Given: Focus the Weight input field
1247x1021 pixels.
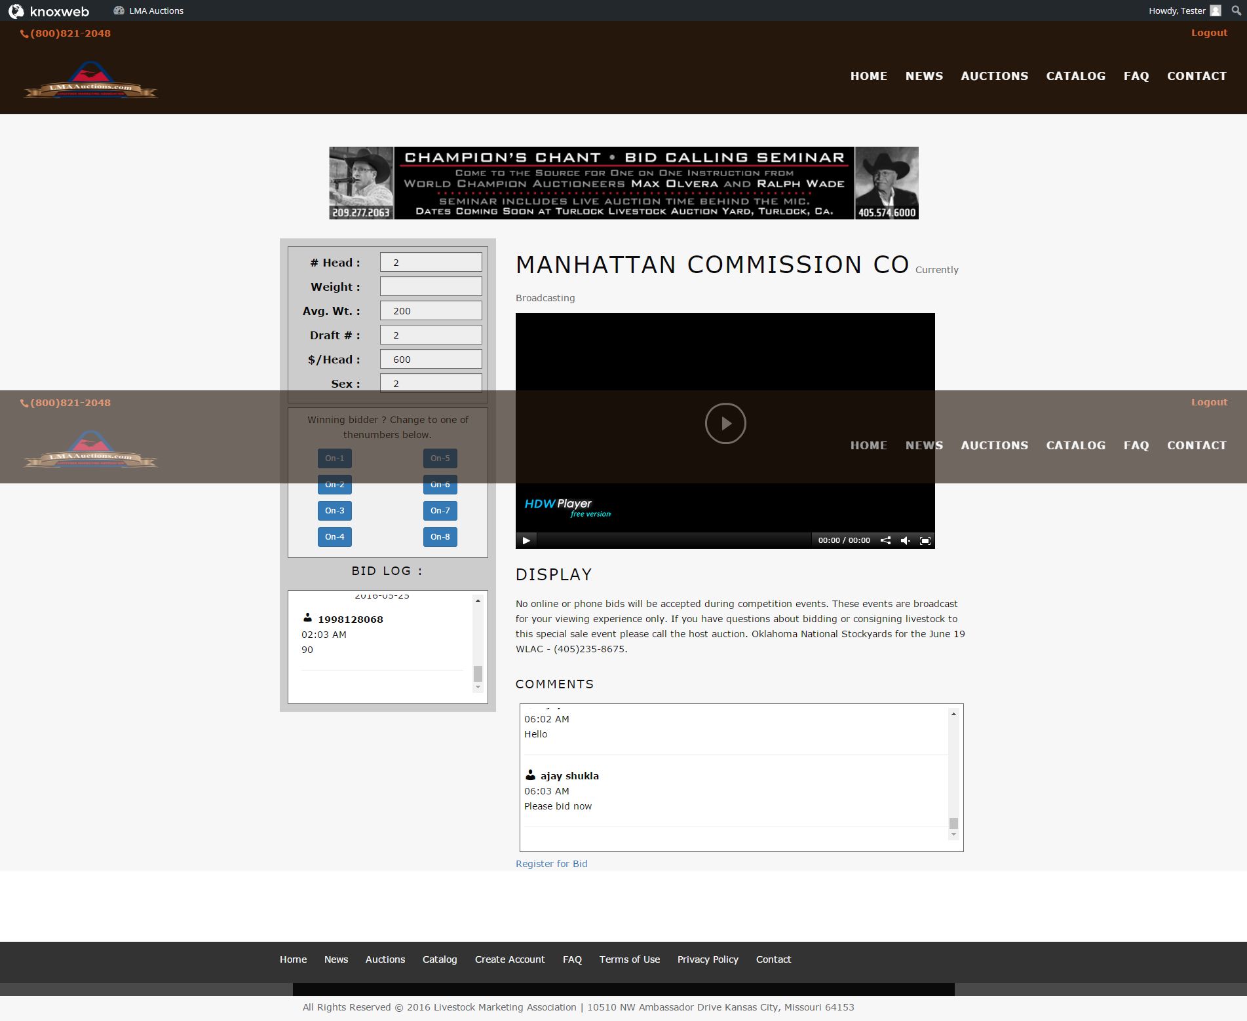Looking at the screenshot, I should 431,286.
